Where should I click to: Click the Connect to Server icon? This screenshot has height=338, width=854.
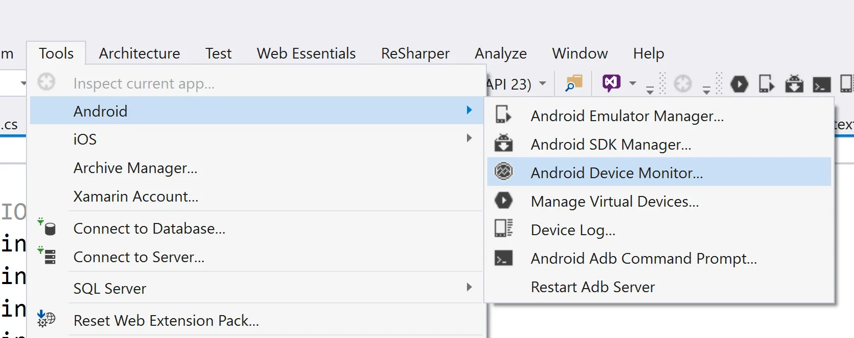47,255
